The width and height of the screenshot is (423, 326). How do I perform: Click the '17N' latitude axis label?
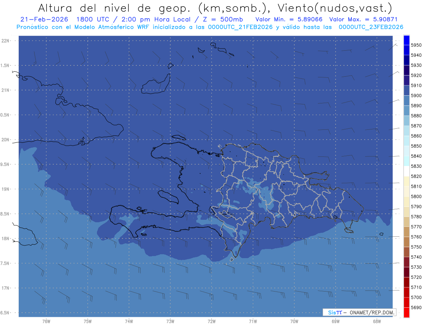click(6, 288)
